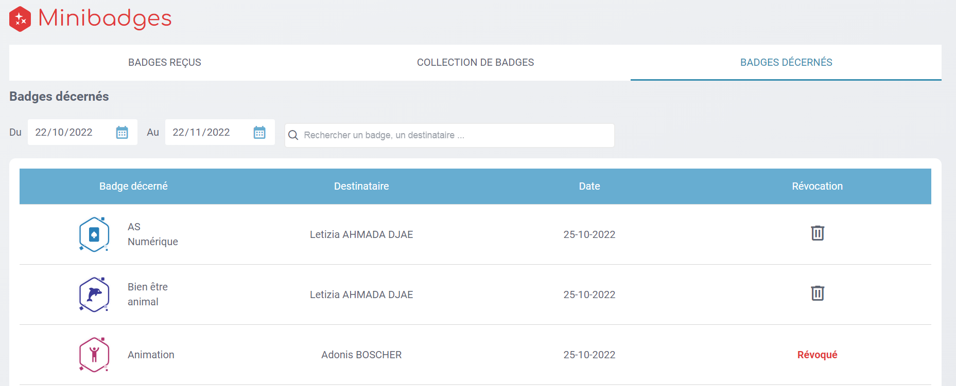
Task: Revoke the Bien être animal badge
Action: (x=817, y=293)
